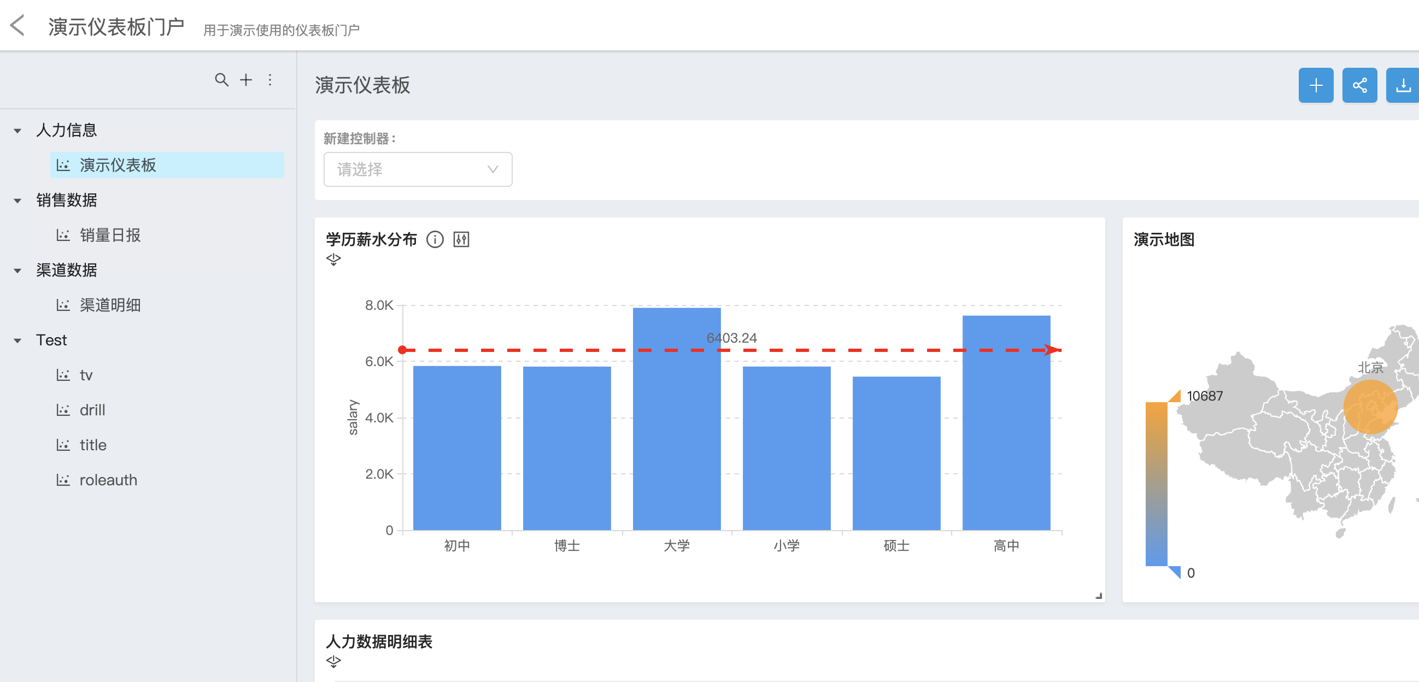Collapse the Test tree group
The width and height of the screenshot is (1419, 682).
pyautogui.click(x=17, y=340)
